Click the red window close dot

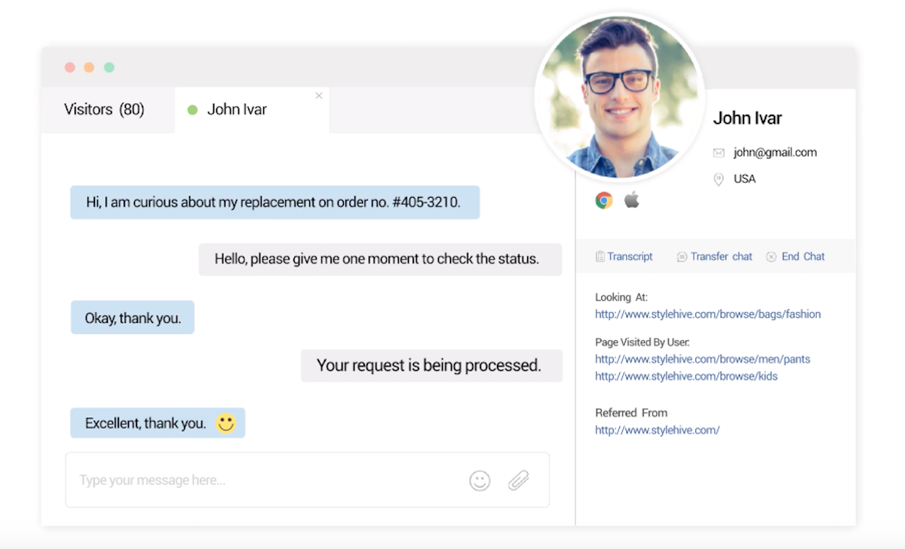tap(70, 67)
